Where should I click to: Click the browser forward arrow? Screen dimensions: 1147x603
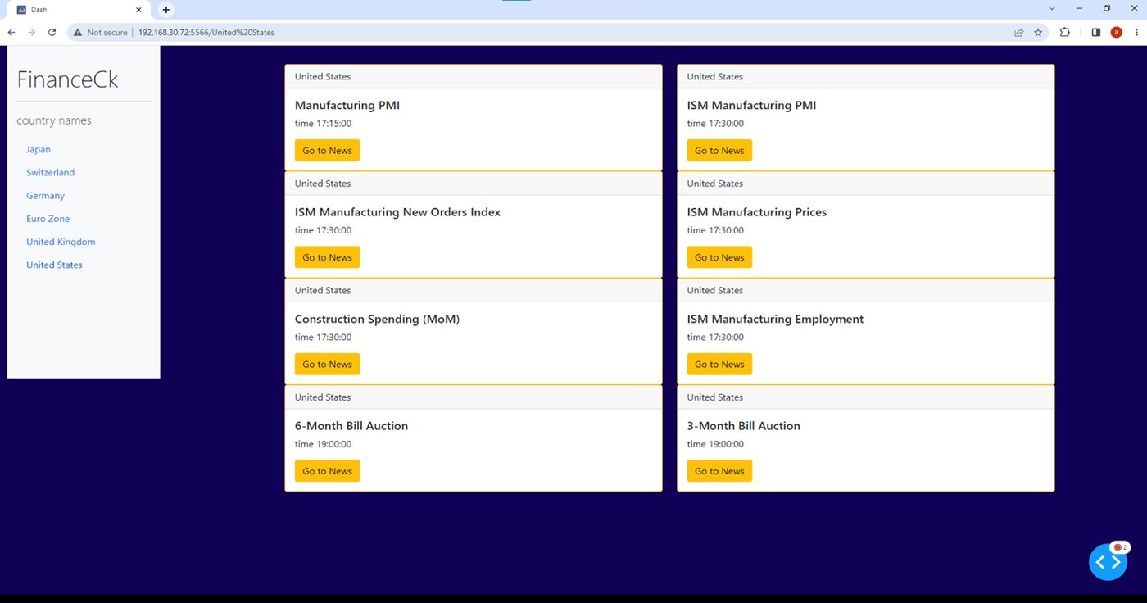click(x=31, y=33)
